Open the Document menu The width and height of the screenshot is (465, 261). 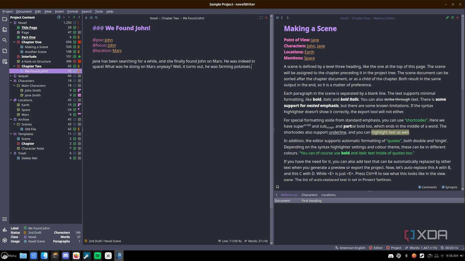[x=24, y=12]
